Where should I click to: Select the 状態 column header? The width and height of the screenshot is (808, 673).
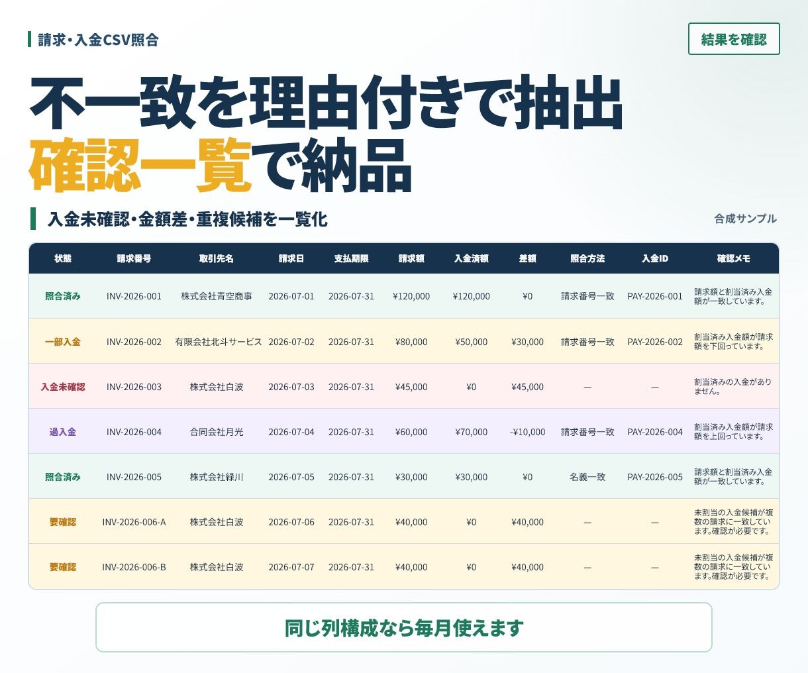[x=63, y=258]
